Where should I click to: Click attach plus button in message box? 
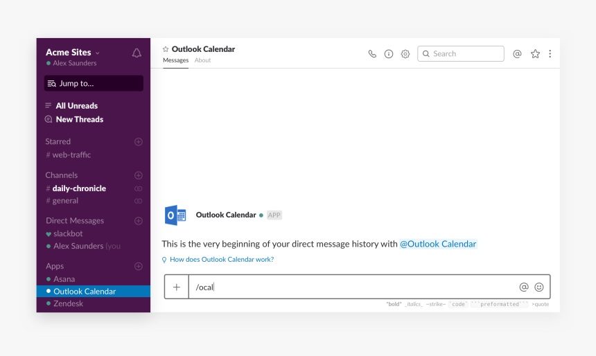[x=176, y=287]
